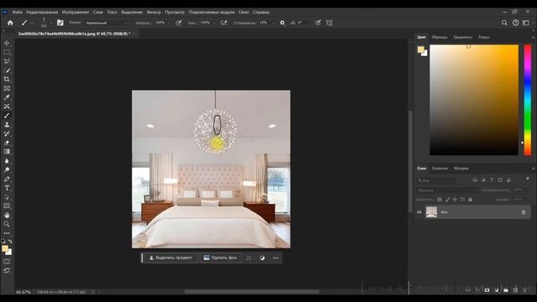Create a new layer from the Layers panel
Screen dimensions: 537x302
[515, 290]
